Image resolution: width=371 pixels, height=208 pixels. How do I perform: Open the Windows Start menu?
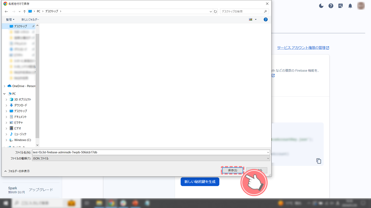(x=6, y=203)
